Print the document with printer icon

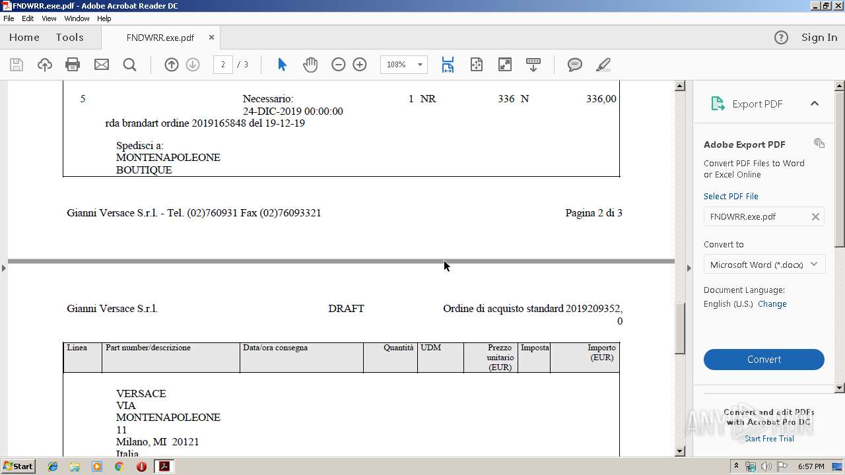pyautogui.click(x=73, y=65)
